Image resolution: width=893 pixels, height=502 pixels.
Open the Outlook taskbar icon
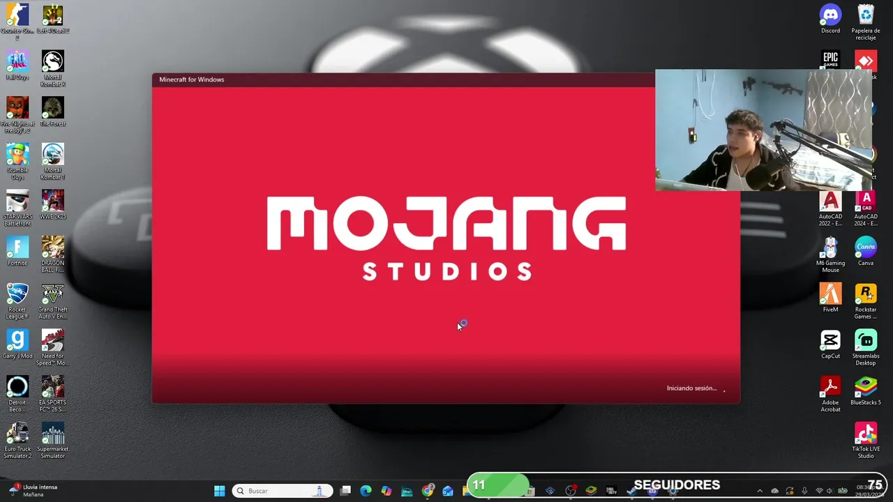[x=448, y=491]
